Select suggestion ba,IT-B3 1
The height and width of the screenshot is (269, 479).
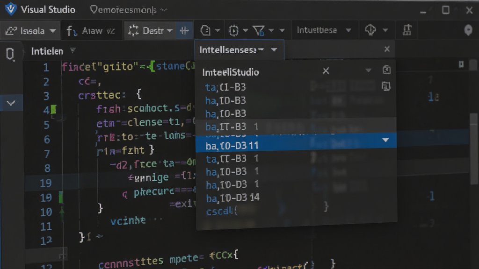[x=296, y=127]
